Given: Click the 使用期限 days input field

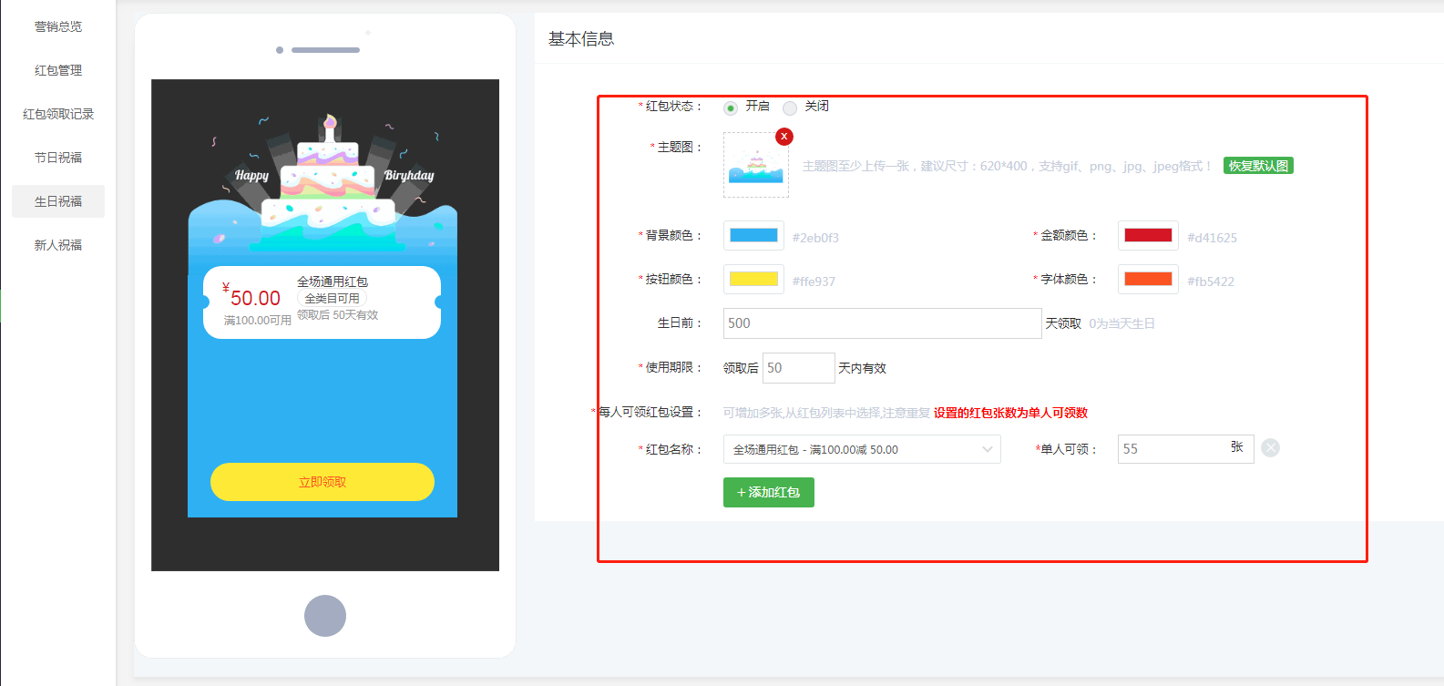Looking at the screenshot, I should click(x=798, y=368).
